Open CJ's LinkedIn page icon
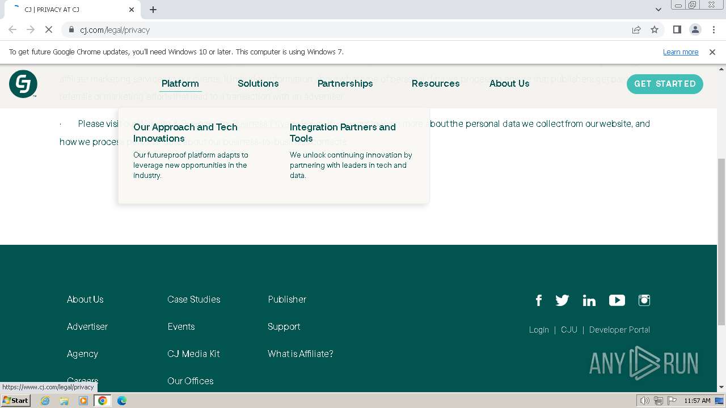Viewport: 726px width, 408px height. click(x=589, y=300)
